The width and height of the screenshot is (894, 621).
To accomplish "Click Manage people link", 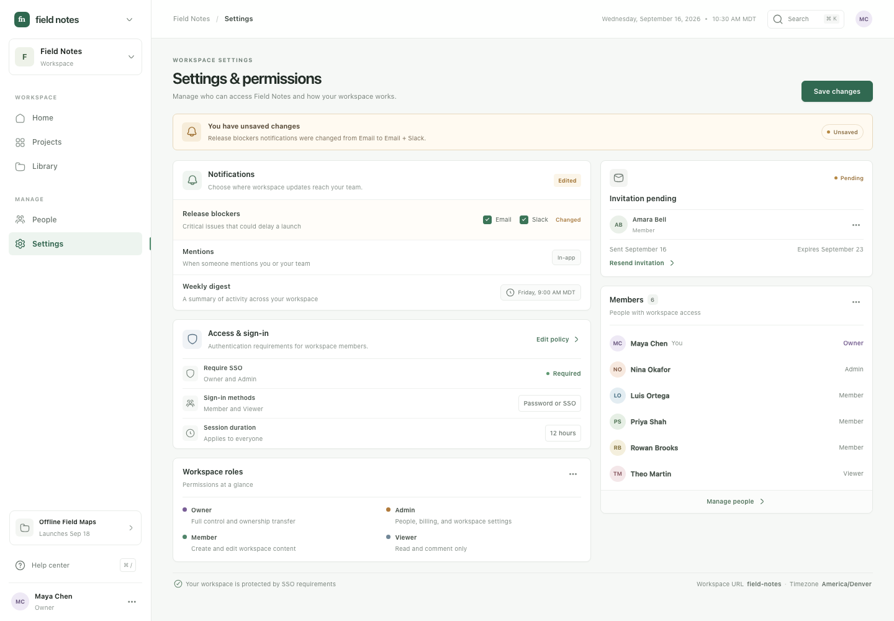I will (736, 502).
